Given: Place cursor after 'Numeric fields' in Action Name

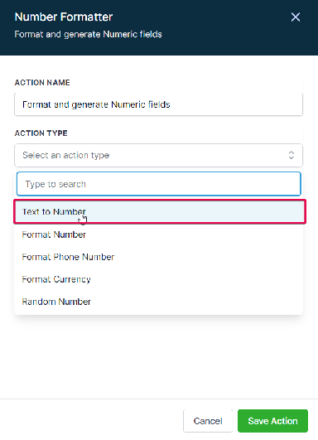Looking at the screenshot, I should click(171, 104).
